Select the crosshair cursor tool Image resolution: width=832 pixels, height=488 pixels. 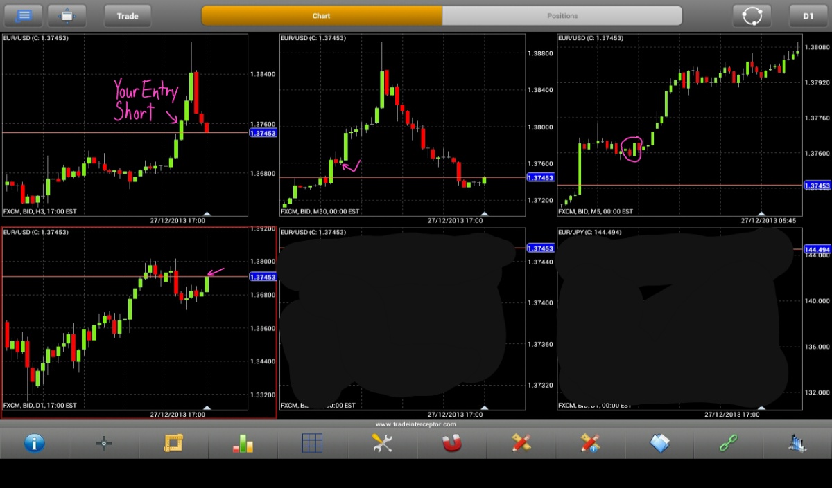coord(104,443)
